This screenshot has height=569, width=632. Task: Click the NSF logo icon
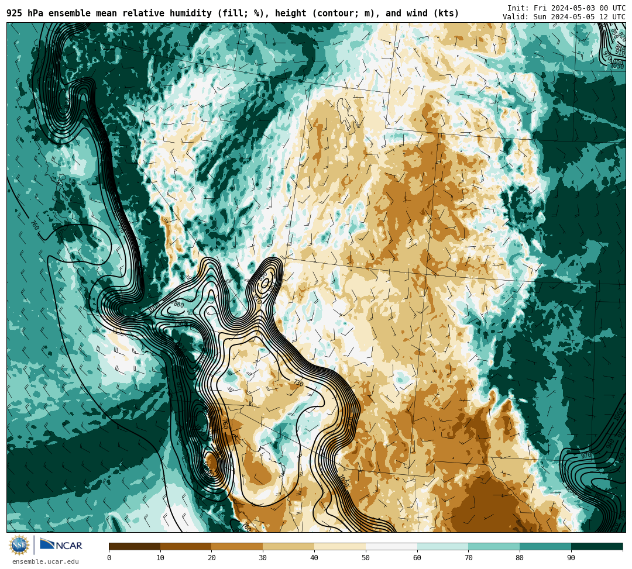tap(19, 545)
